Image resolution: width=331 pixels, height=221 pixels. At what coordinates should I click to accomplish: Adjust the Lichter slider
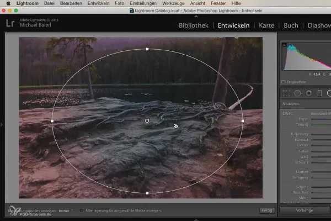(x=321, y=145)
